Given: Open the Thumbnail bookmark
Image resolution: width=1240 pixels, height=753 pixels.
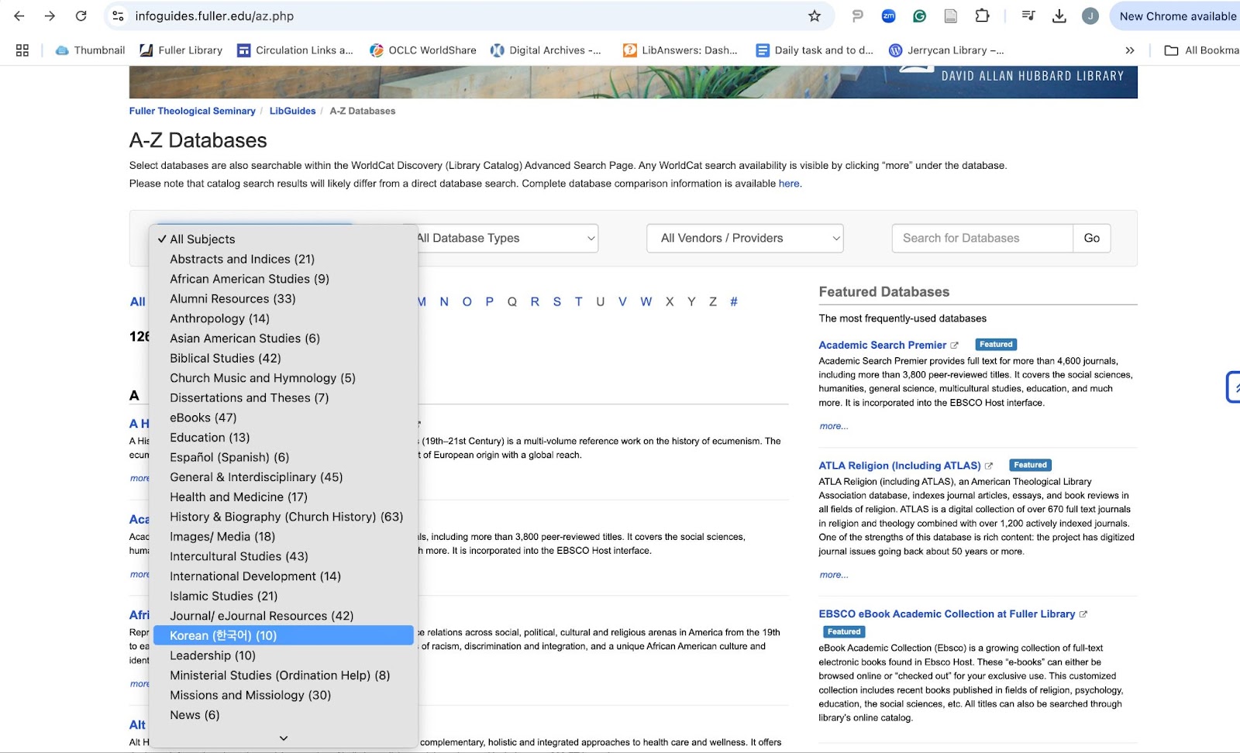Looking at the screenshot, I should (90, 50).
